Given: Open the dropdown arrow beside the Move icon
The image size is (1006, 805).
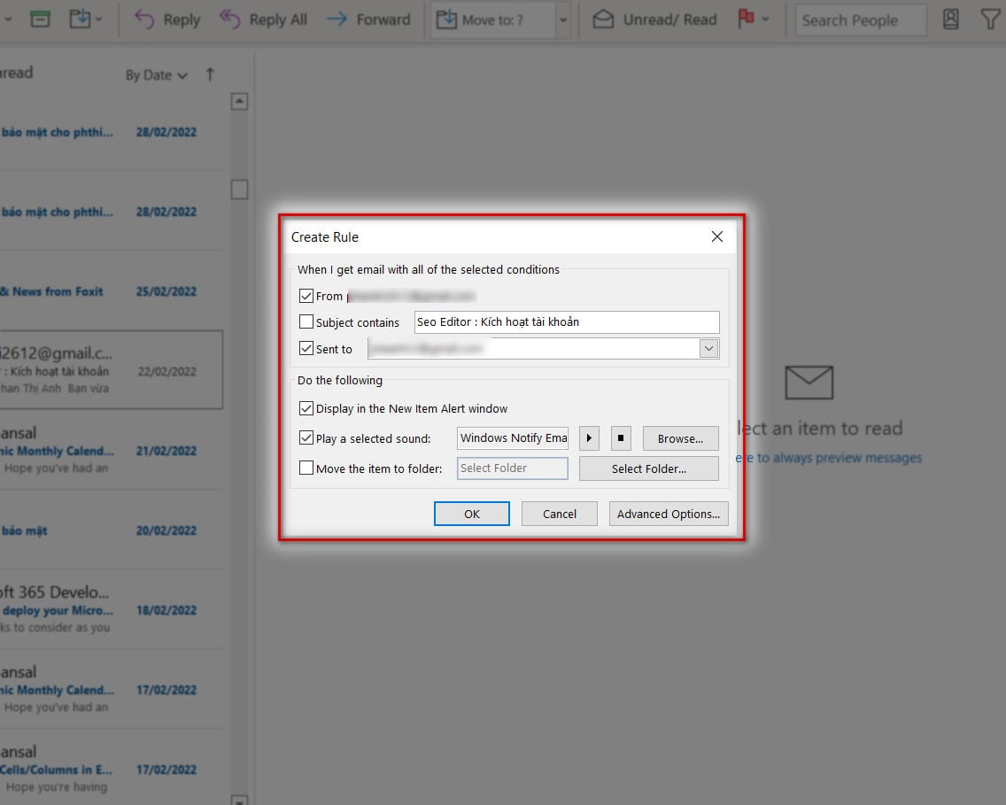Looking at the screenshot, I should click(x=99, y=19).
